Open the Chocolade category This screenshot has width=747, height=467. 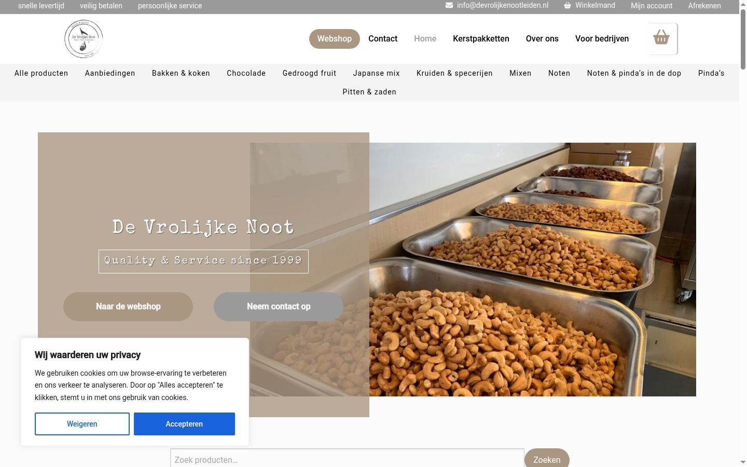[246, 73]
